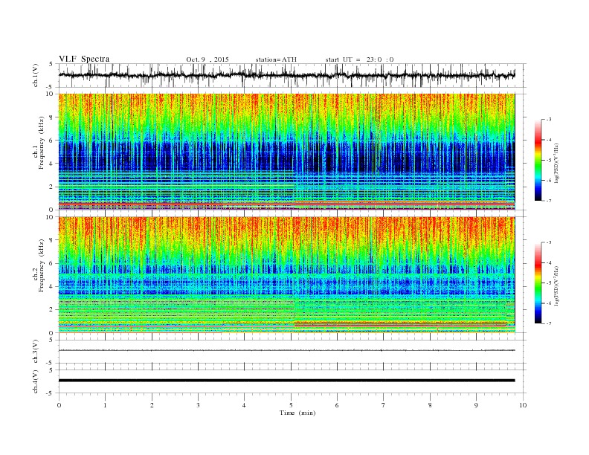Click time axis tick label "2"
Image resolution: width=589 pixels, height=455 pixels.
(152, 405)
